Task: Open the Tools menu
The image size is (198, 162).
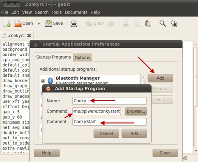Action: [x=57, y=12]
